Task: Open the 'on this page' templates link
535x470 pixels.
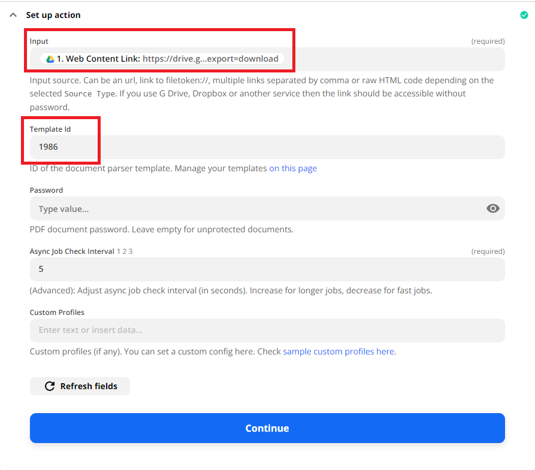Action: click(293, 168)
